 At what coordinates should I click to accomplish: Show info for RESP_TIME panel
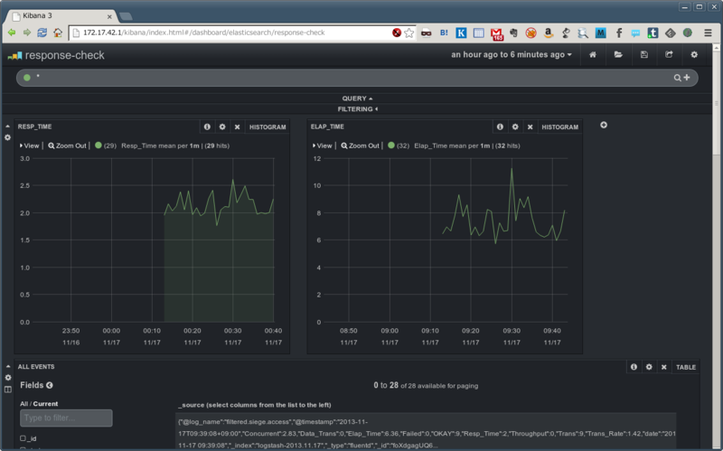[207, 127]
